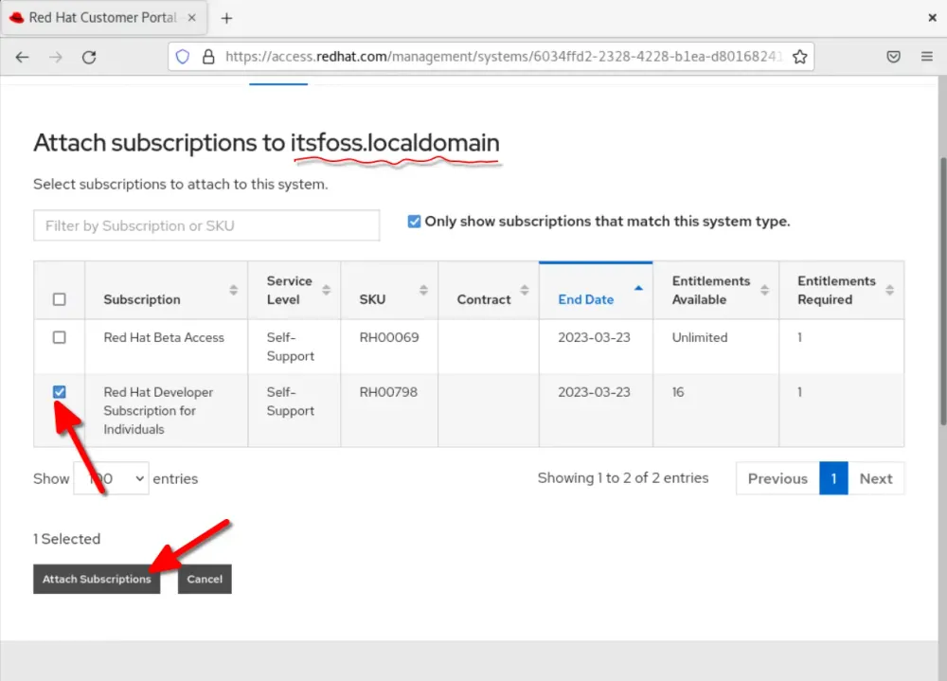This screenshot has height=681, width=947.
Task: Toggle only show matching subscriptions checkbox
Action: (414, 221)
